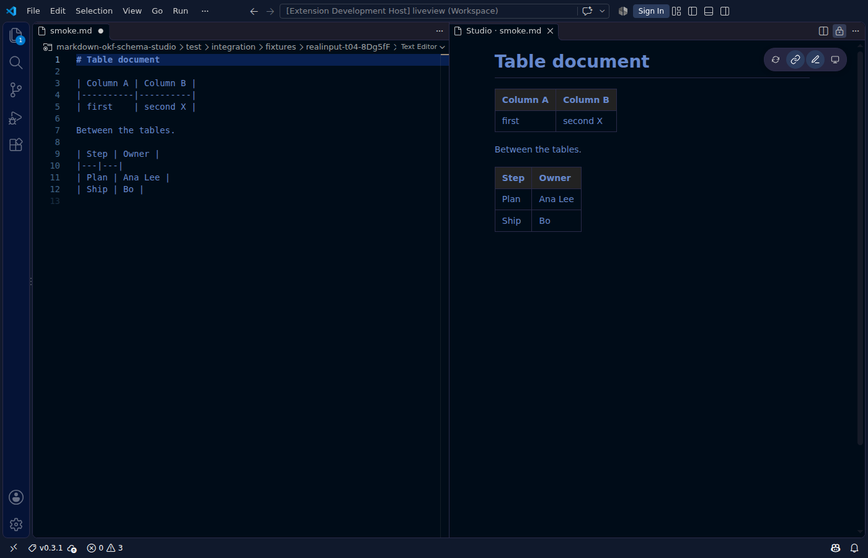868x558 pixels.
Task: Open the Search view
Action: [x=16, y=63]
